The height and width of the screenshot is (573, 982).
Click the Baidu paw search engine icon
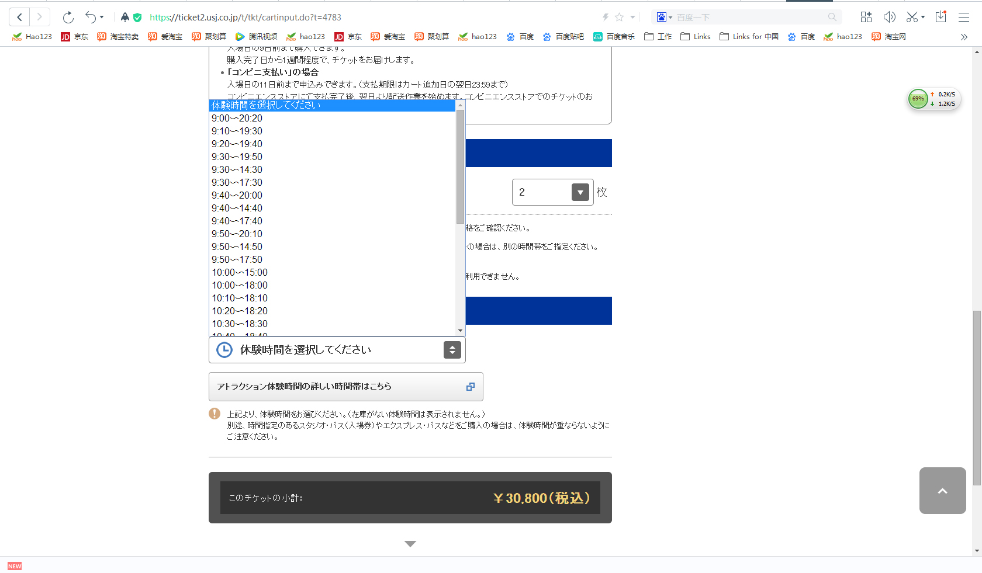[661, 17]
